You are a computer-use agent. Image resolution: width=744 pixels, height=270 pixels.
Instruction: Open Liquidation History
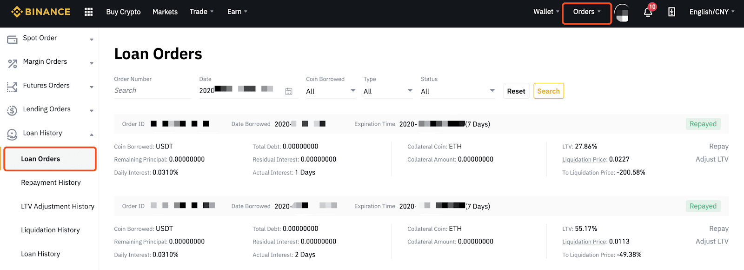pyautogui.click(x=50, y=230)
